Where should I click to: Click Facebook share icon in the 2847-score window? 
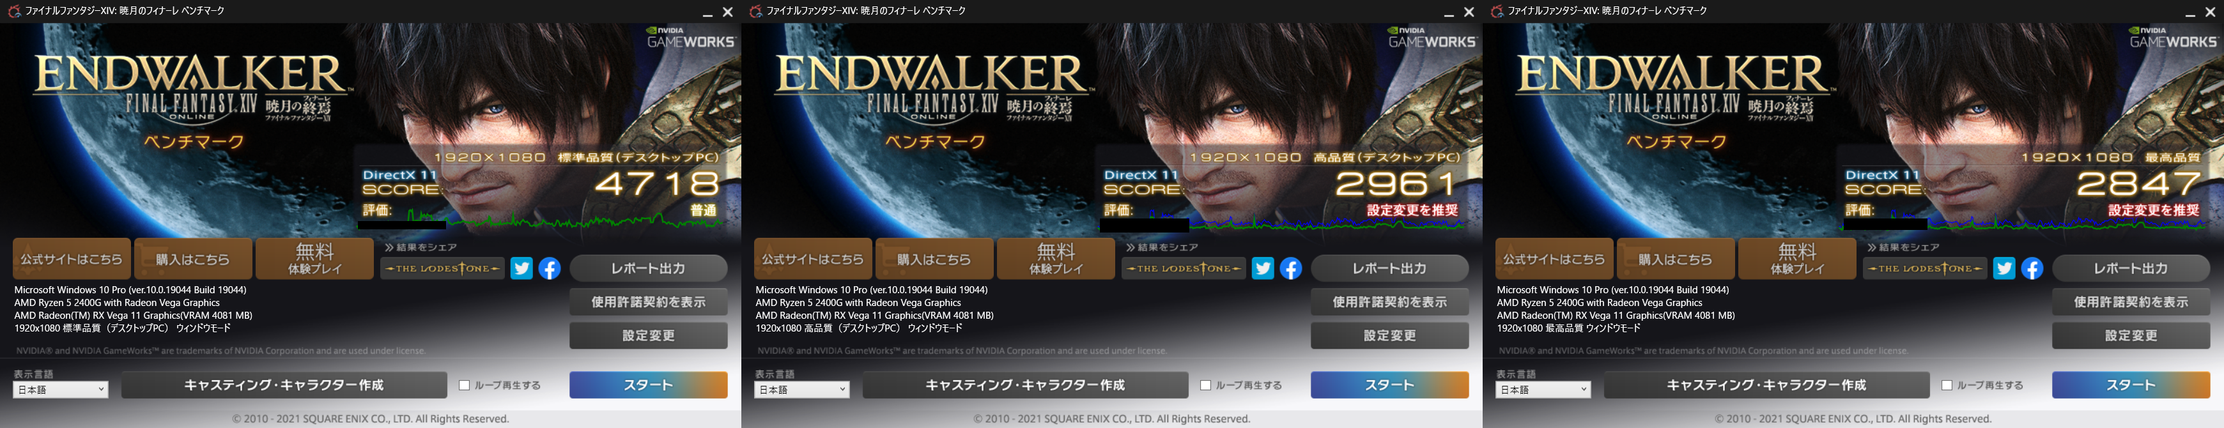click(2032, 268)
